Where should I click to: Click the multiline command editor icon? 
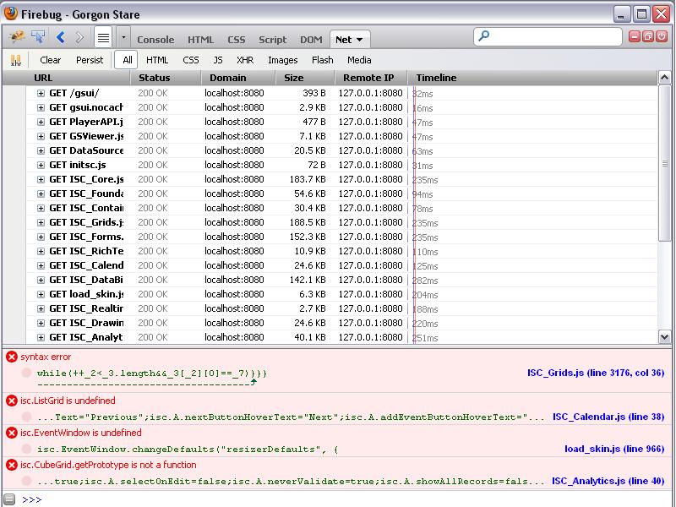[103, 37]
